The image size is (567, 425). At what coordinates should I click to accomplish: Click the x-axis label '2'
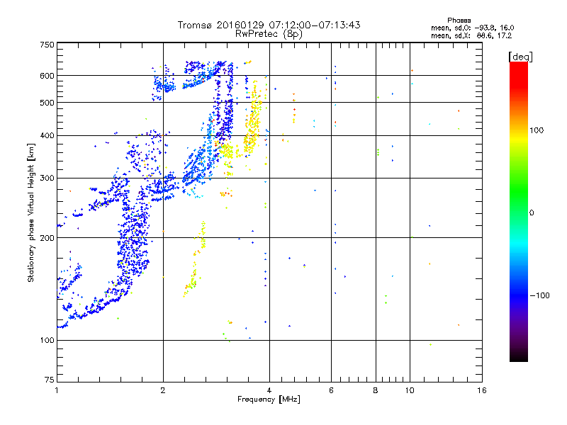(x=163, y=390)
